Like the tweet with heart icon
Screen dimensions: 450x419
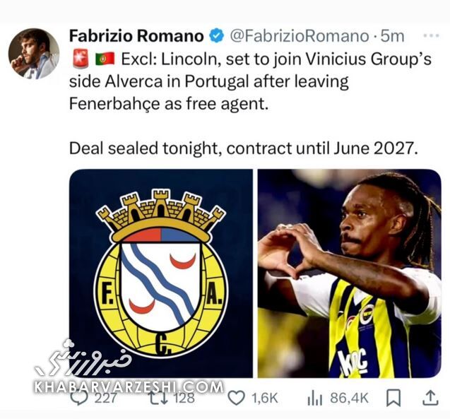tap(236, 399)
